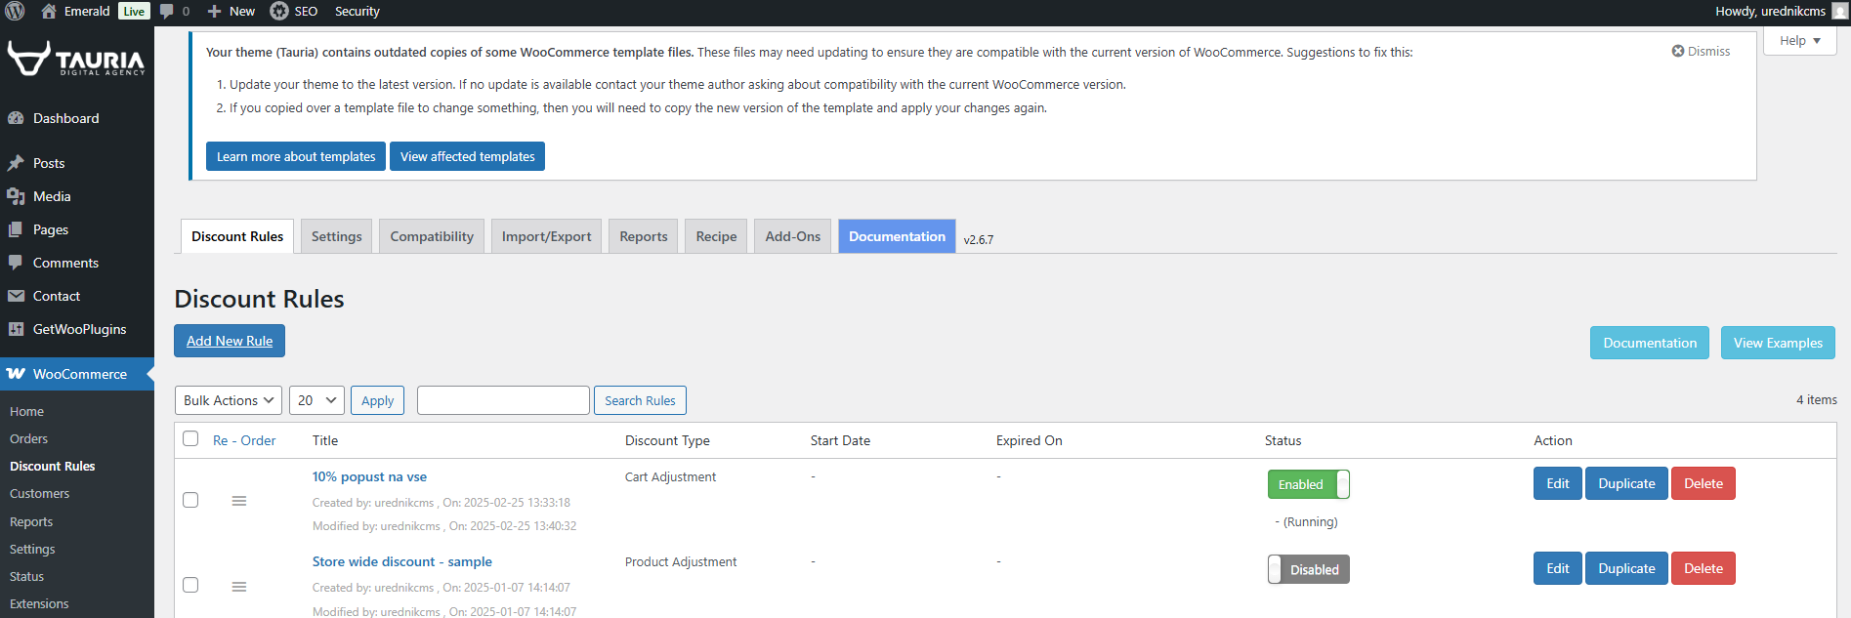Open the 20 items per page dropdown

[316, 400]
